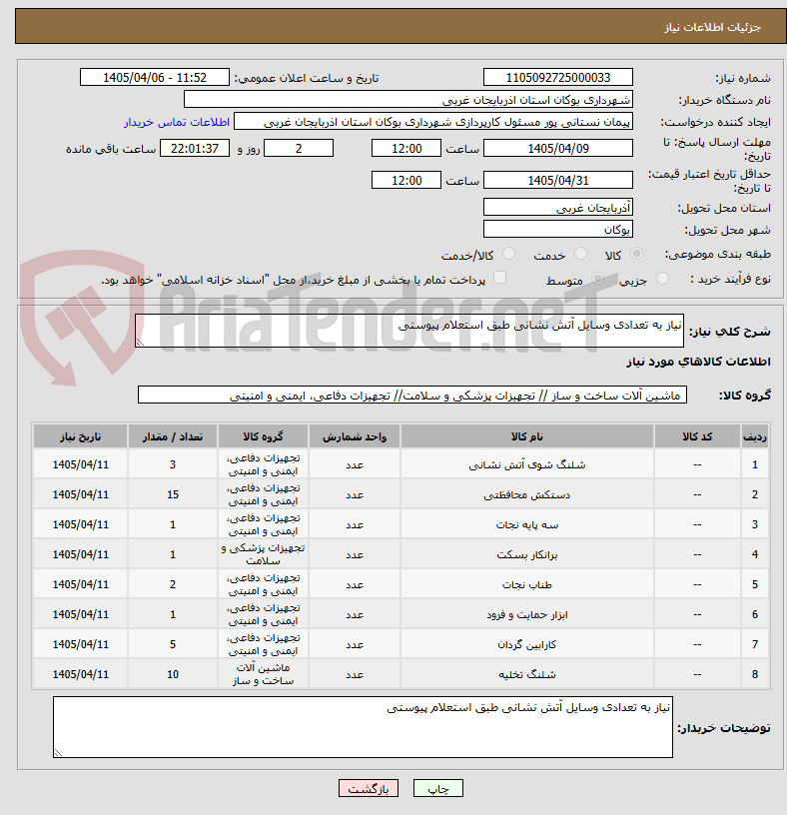Select the متوسط purchase type radio
Image resolution: width=787 pixels, height=815 pixels.
click(x=598, y=279)
